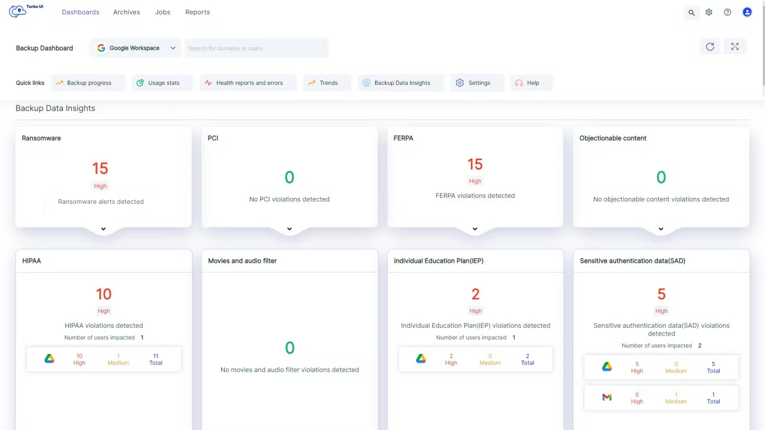765x430 pixels.
Task: Click Backup progress quick link
Action: 88,83
